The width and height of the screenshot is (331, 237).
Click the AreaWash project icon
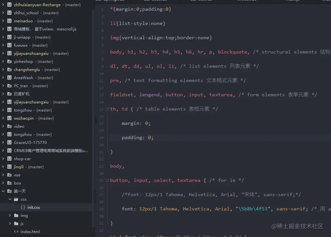9,77
